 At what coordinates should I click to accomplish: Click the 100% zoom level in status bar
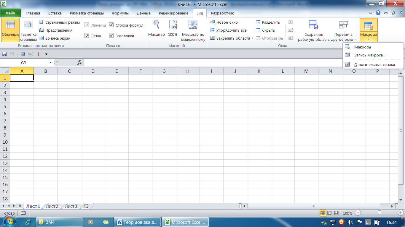click(347, 213)
